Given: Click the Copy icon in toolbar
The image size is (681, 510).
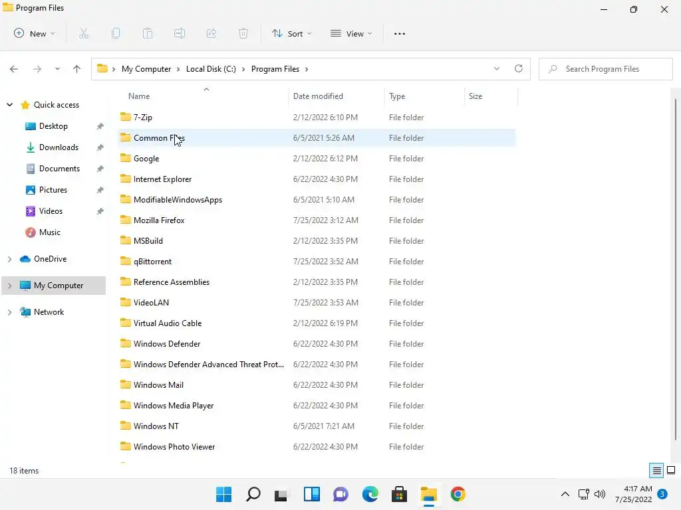Looking at the screenshot, I should point(116,33).
